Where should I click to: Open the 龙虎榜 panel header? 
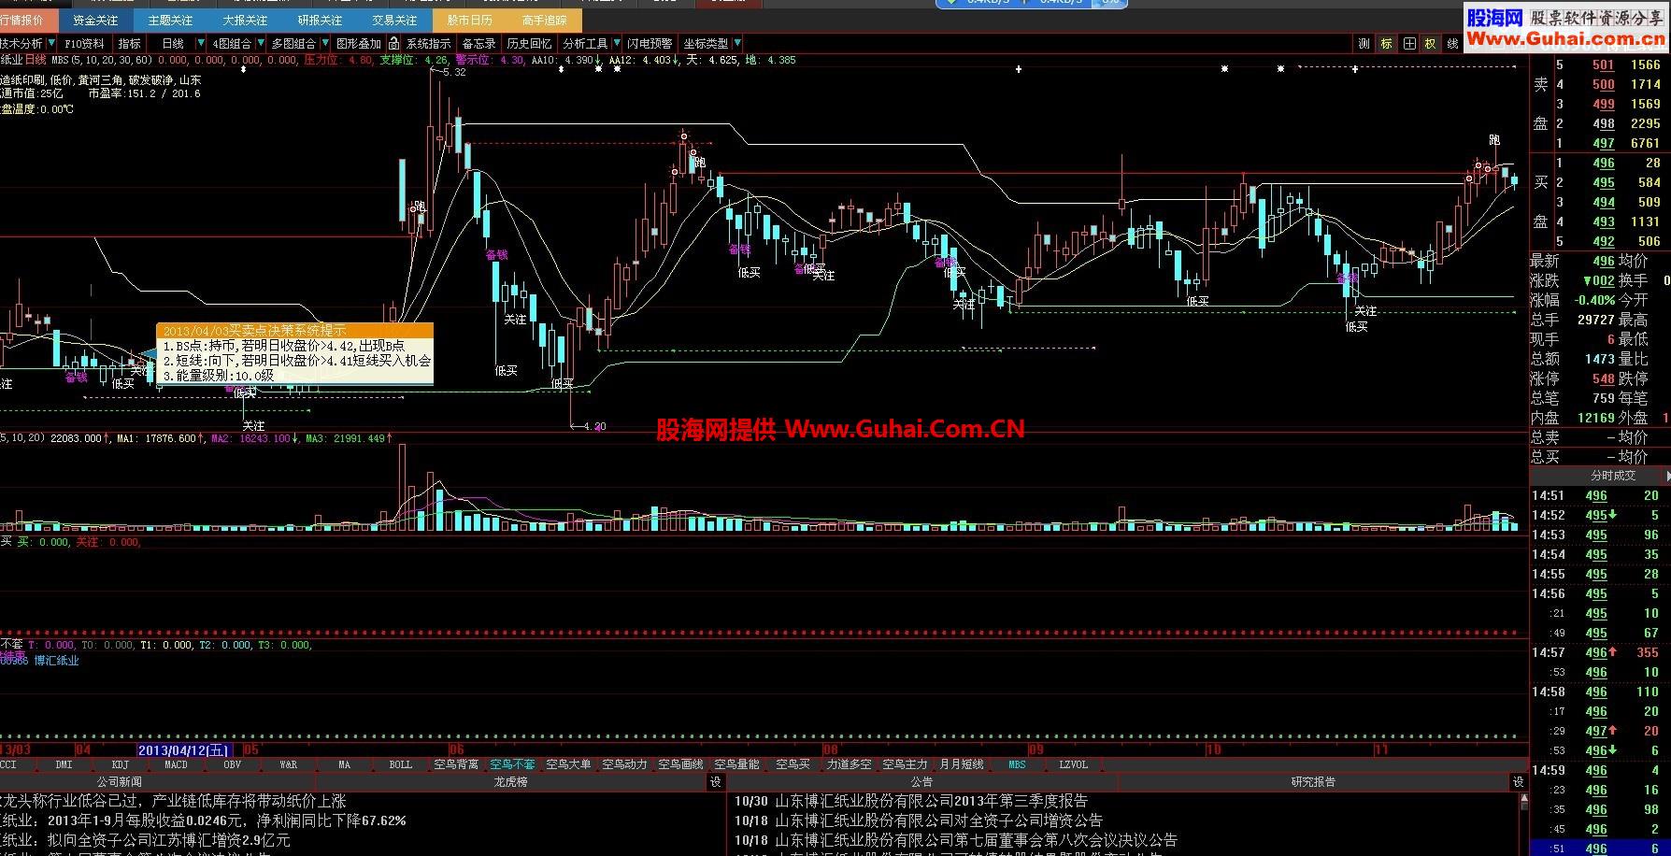(x=510, y=782)
